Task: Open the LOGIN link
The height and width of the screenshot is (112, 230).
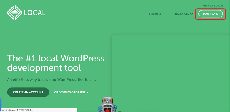Action: tap(219, 6)
